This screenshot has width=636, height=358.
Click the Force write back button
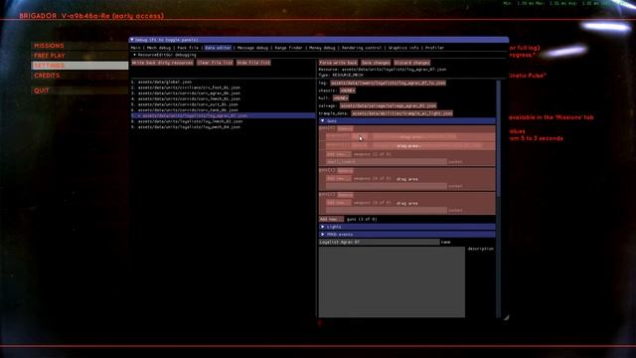[x=338, y=63]
